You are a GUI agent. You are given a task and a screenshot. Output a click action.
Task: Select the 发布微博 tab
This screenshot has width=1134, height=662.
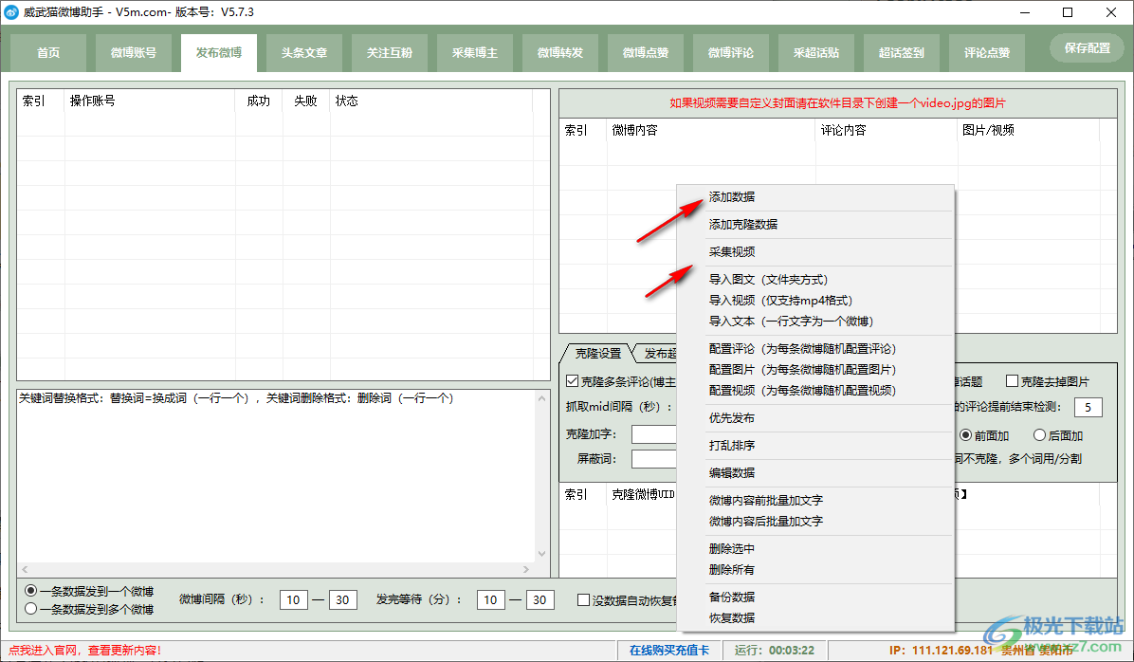point(219,53)
